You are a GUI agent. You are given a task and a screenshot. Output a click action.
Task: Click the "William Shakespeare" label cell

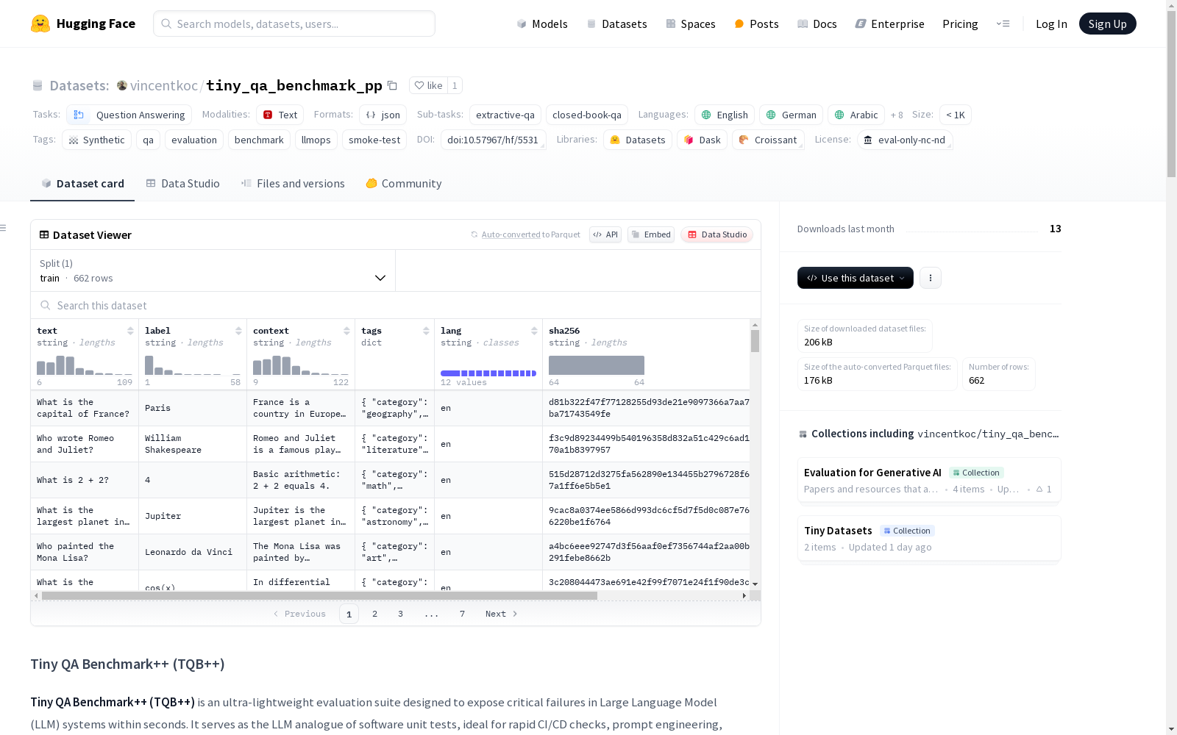(193, 444)
